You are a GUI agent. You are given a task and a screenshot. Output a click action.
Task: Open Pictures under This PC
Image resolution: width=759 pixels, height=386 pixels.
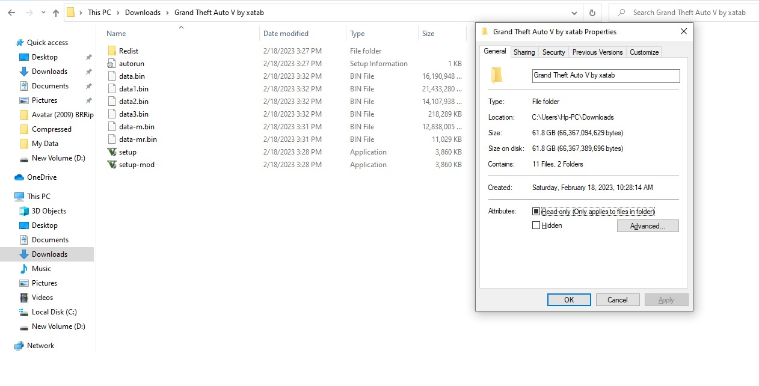click(45, 283)
